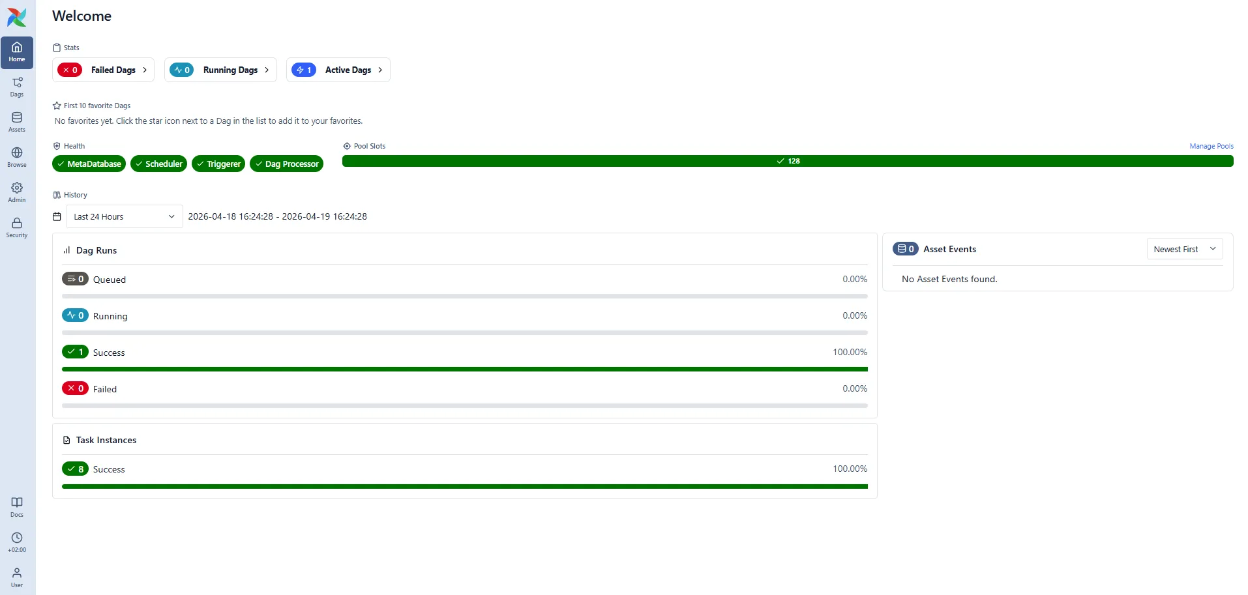Open the Docs book icon
This screenshot has width=1248, height=595.
[x=16, y=505]
